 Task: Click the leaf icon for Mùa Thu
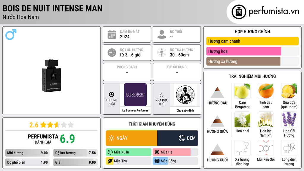(x=110, y=161)
